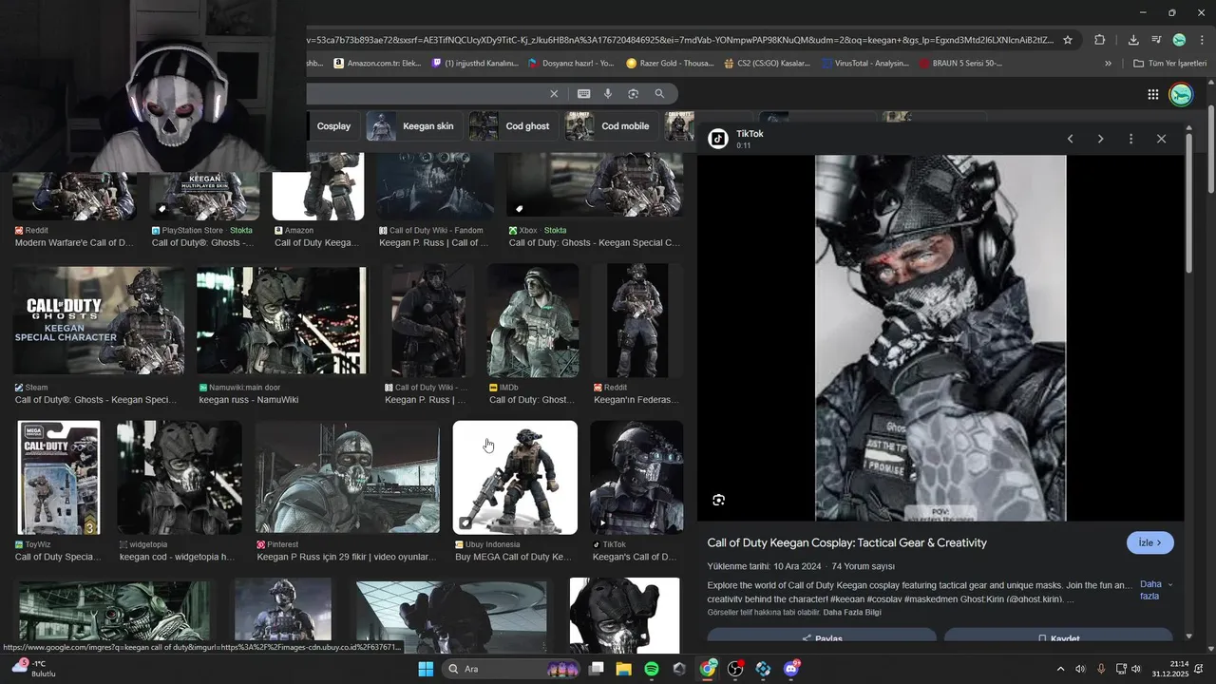Open the Google account avatar

[x=1181, y=94]
